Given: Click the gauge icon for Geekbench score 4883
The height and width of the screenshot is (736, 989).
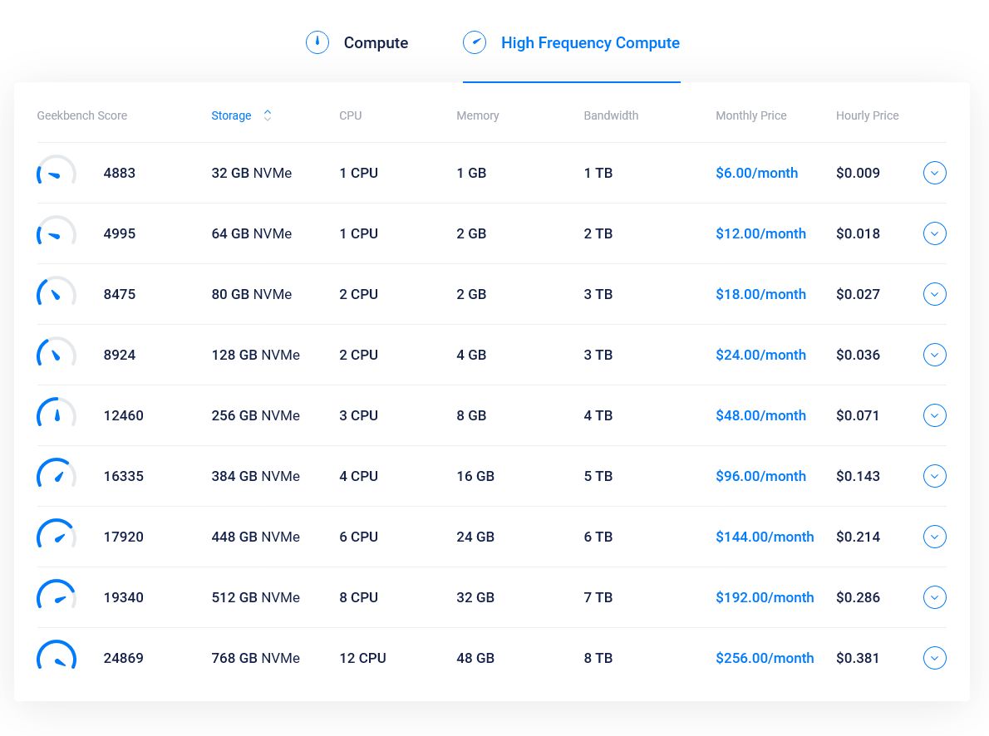Looking at the screenshot, I should pos(57,173).
